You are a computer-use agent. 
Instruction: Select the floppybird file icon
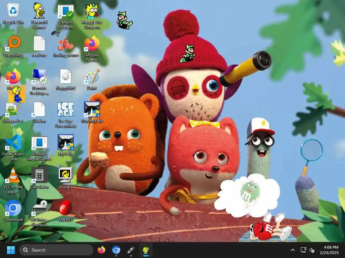click(66, 79)
